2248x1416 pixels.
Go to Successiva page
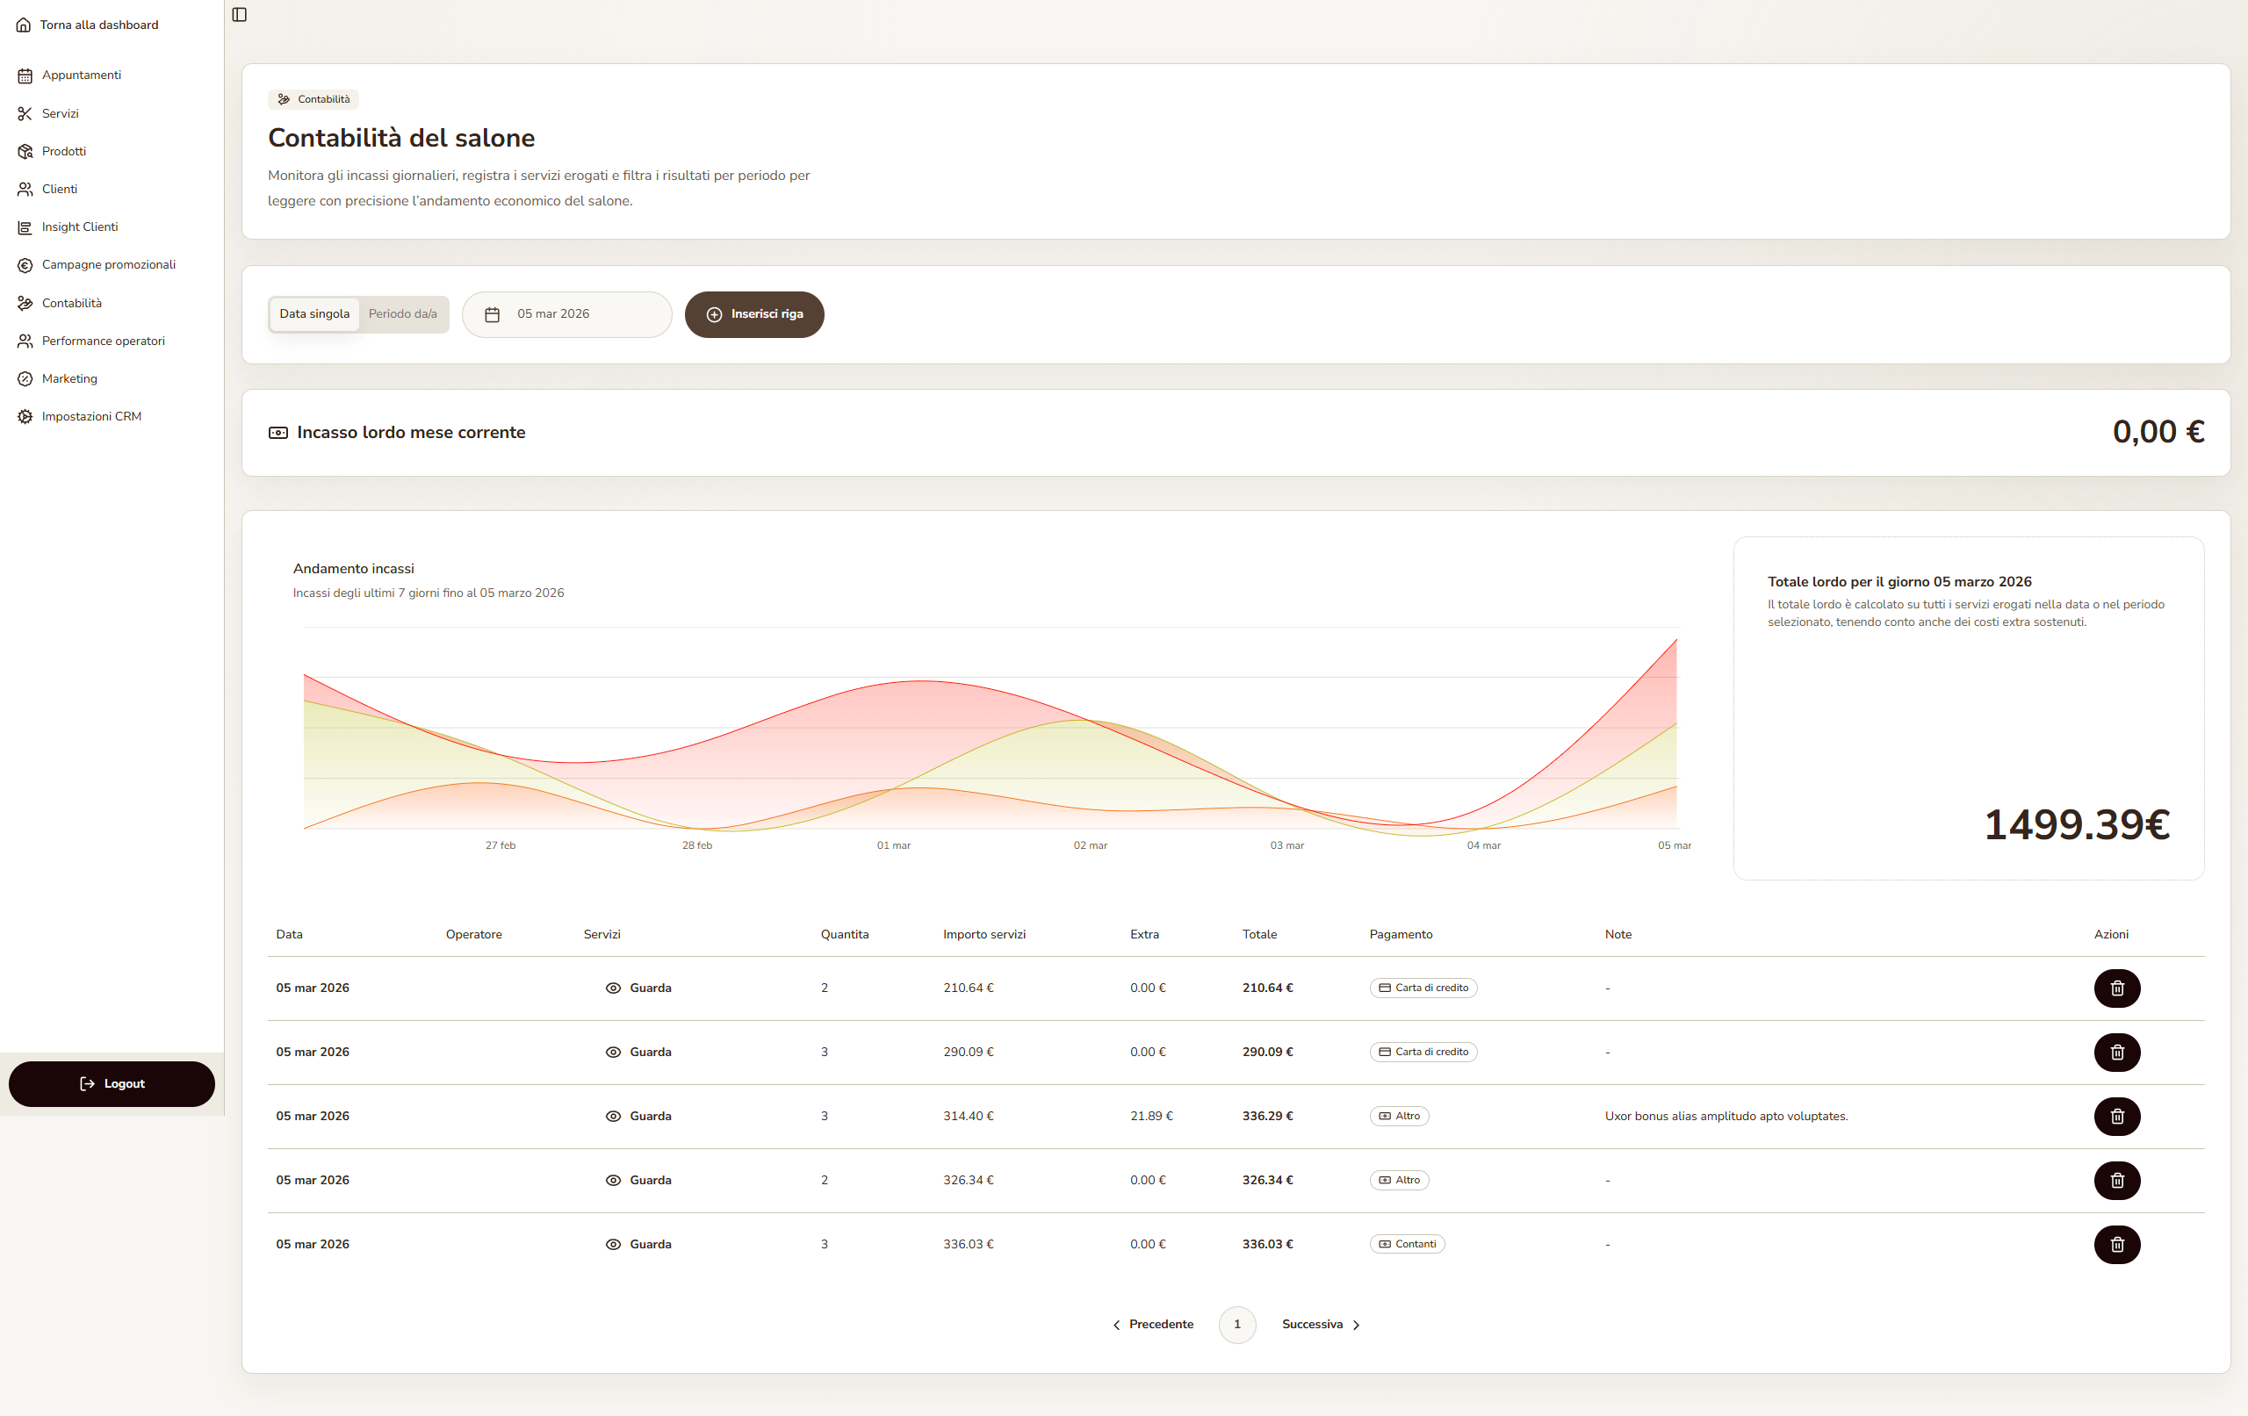click(1321, 1325)
